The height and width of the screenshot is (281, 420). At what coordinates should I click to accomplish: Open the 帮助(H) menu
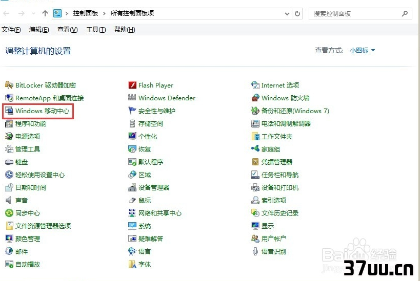click(x=125, y=29)
